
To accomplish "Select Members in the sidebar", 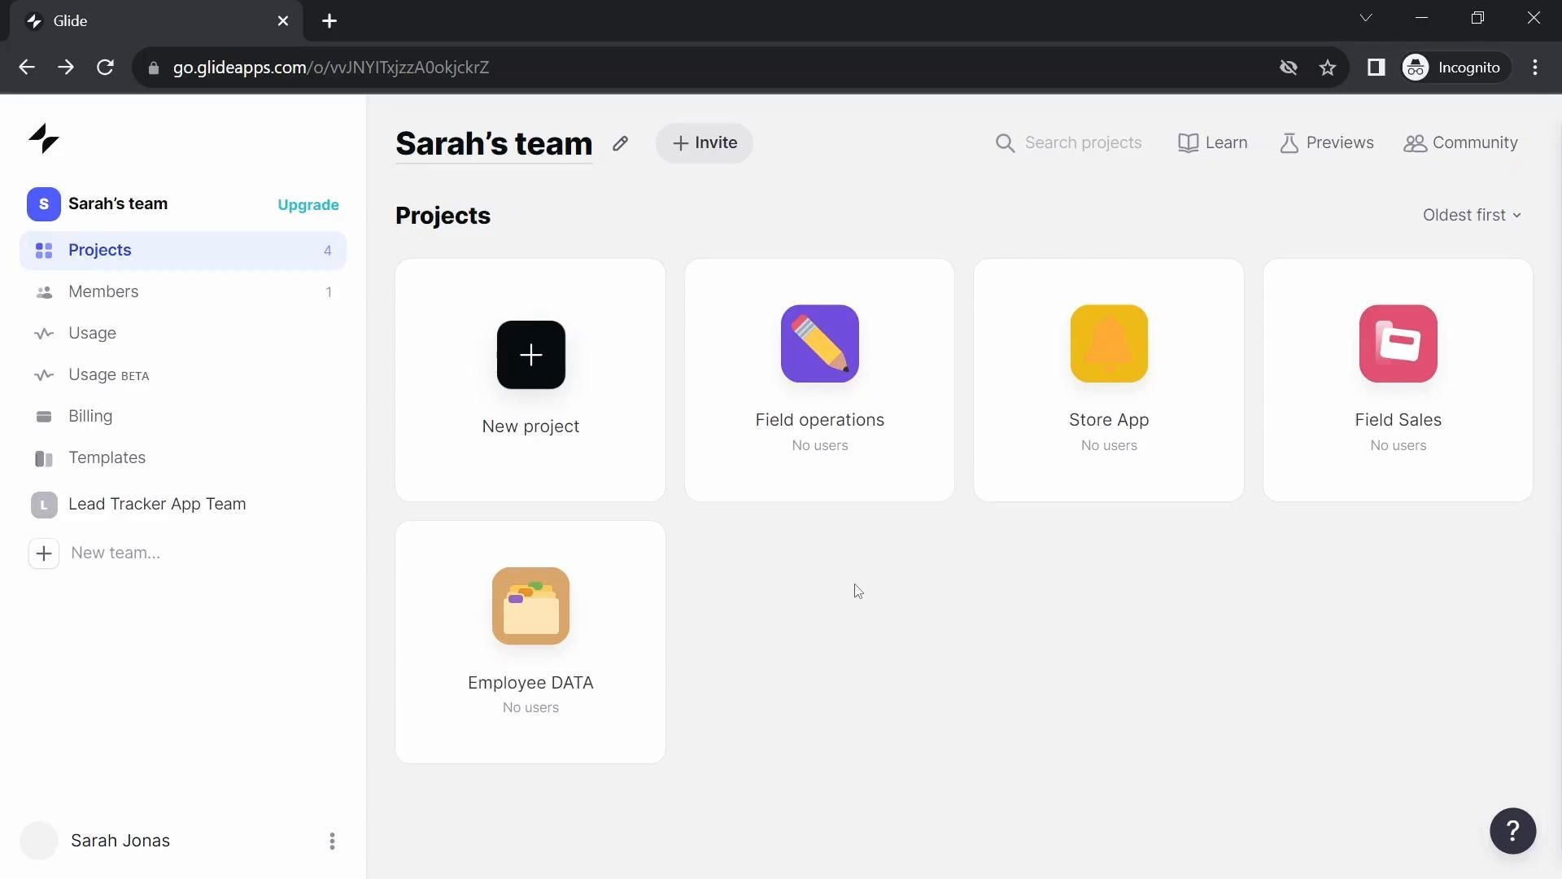I will [103, 291].
